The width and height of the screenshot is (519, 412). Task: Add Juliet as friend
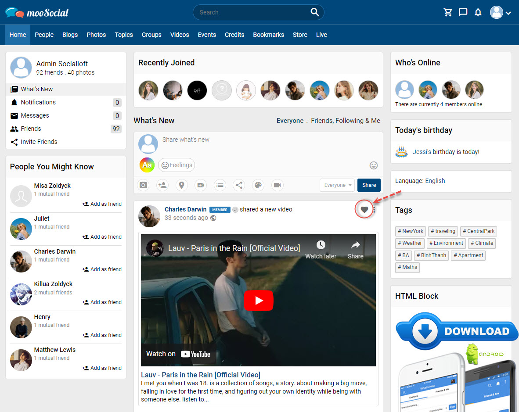102,237
